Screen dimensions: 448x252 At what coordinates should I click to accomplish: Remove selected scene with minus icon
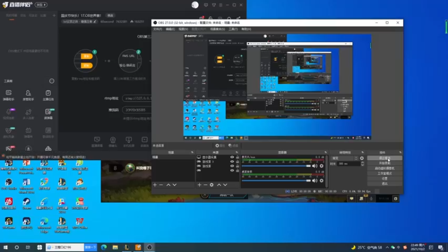pos(161,185)
